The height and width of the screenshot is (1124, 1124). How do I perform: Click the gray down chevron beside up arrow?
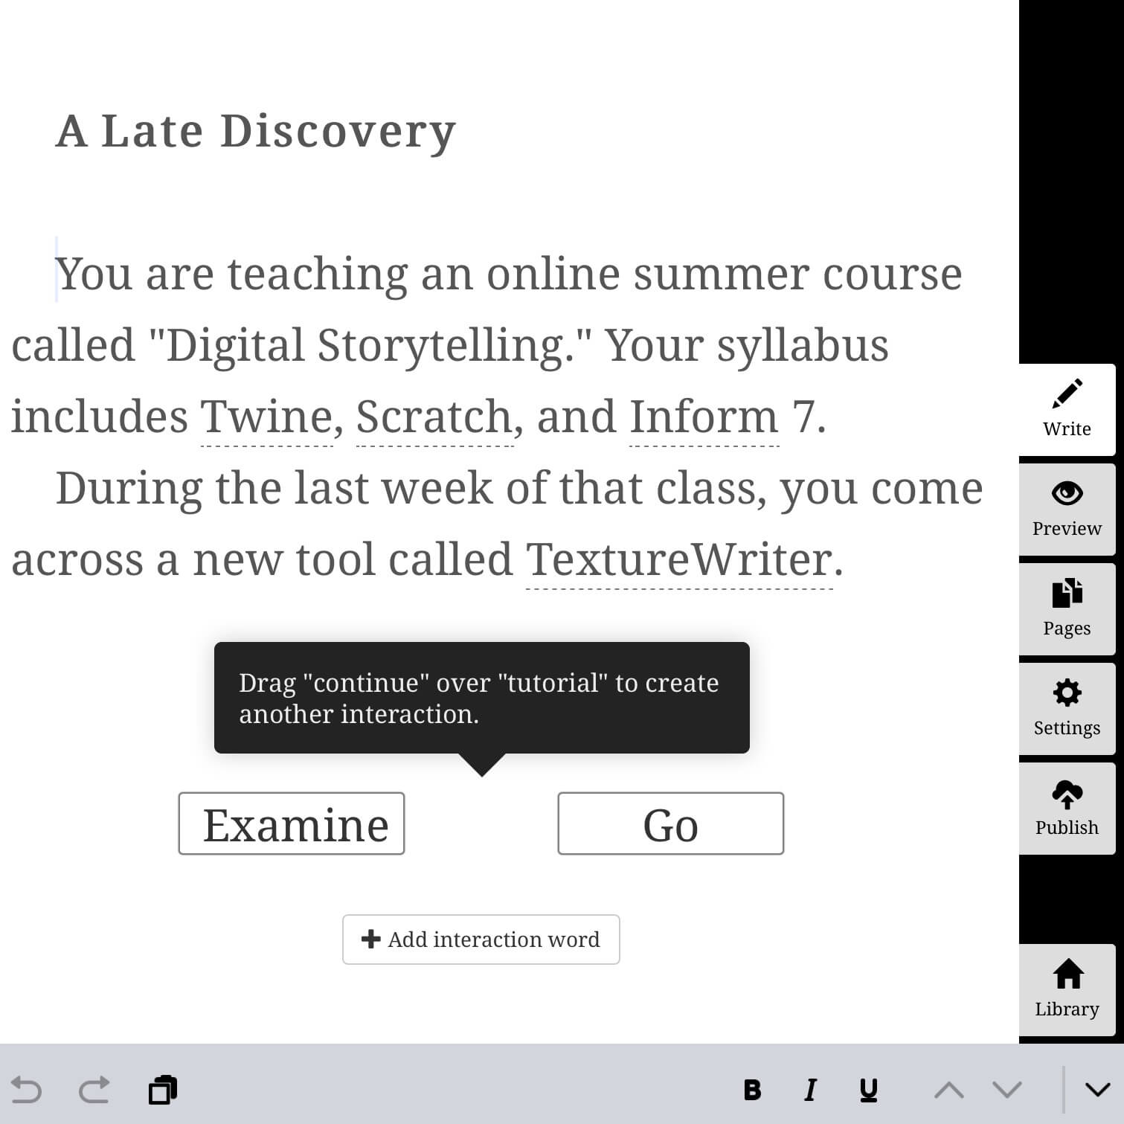[x=1007, y=1091]
